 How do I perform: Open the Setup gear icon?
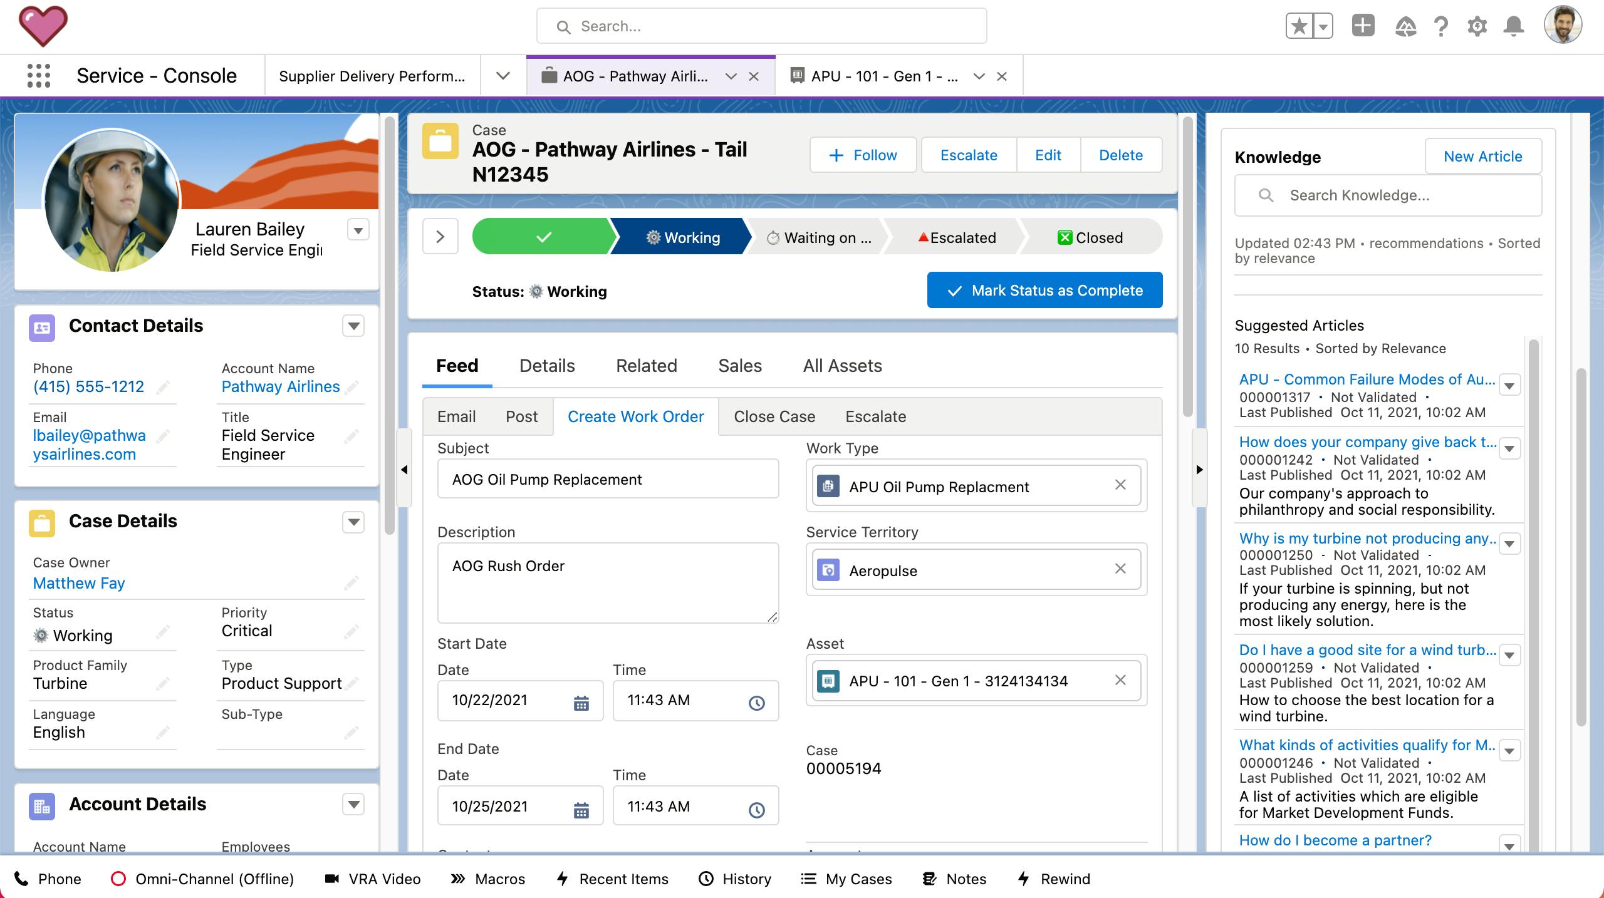pos(1477,26)
